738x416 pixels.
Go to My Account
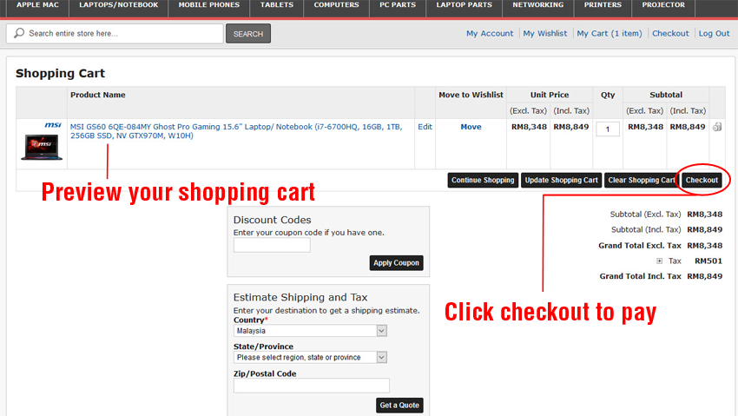(x=490, y=33)
